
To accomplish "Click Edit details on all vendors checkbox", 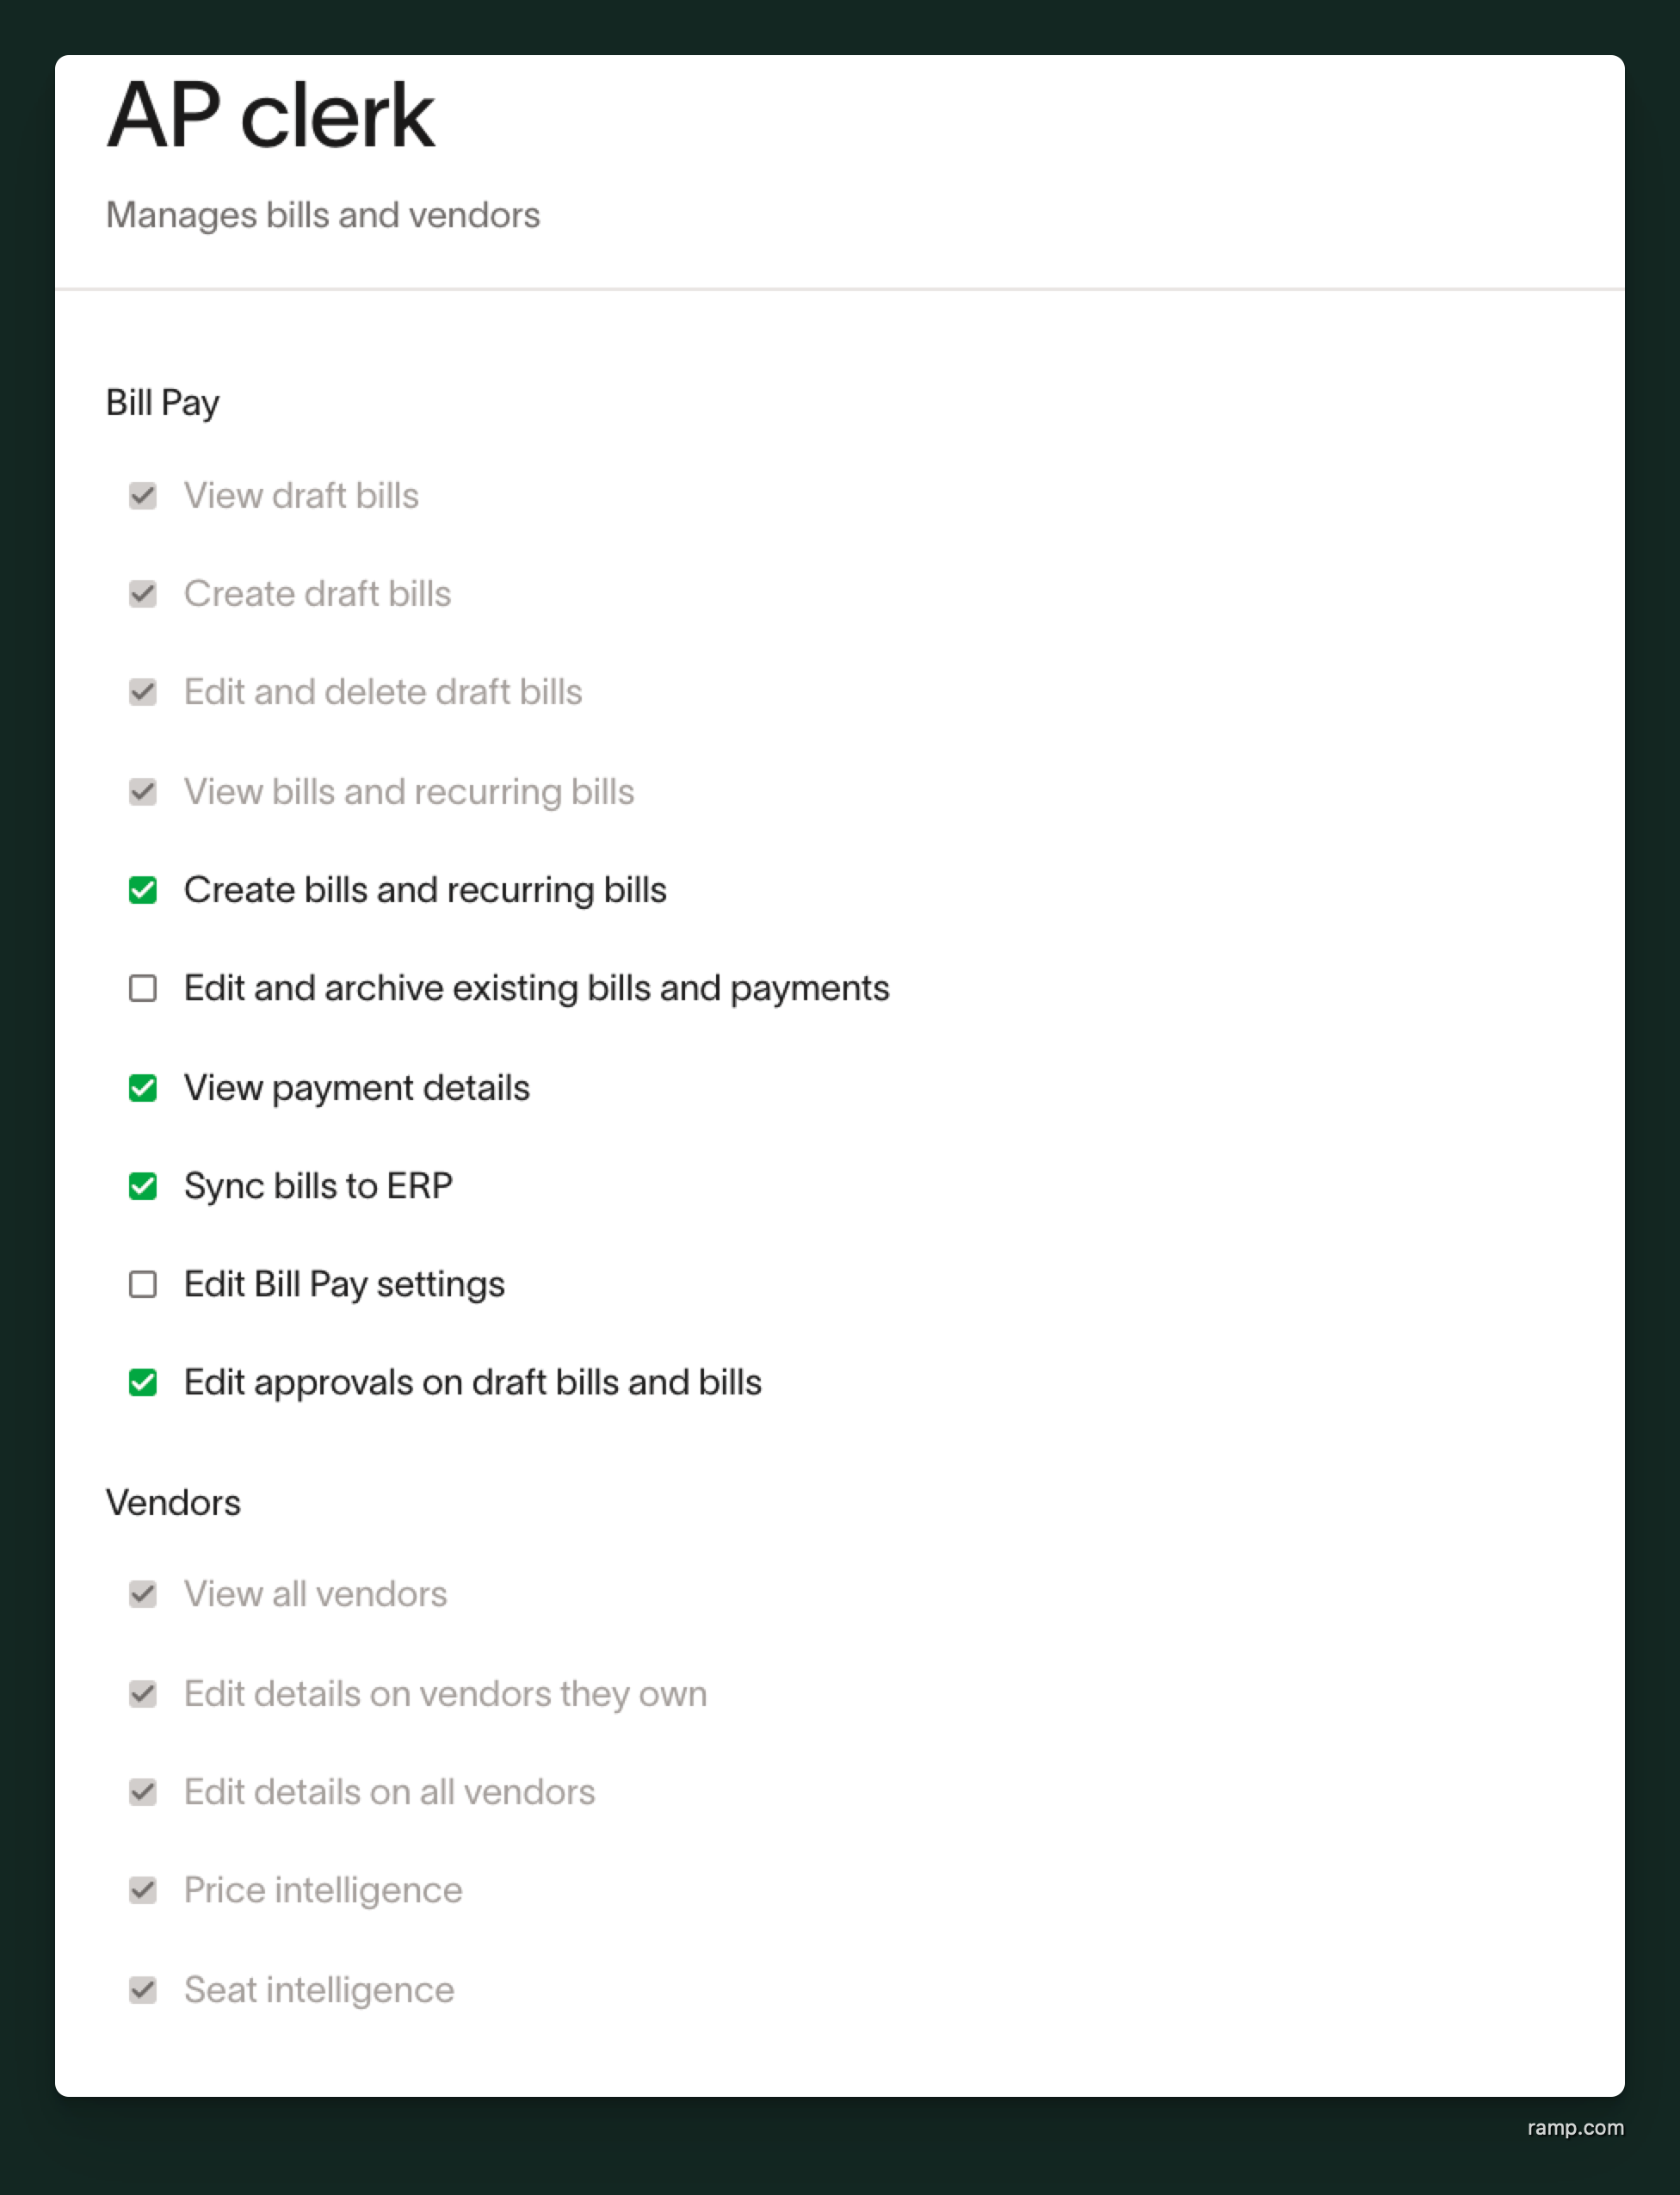I will point(143,1792).
